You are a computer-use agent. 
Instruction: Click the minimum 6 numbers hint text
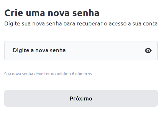coord(48,74)
